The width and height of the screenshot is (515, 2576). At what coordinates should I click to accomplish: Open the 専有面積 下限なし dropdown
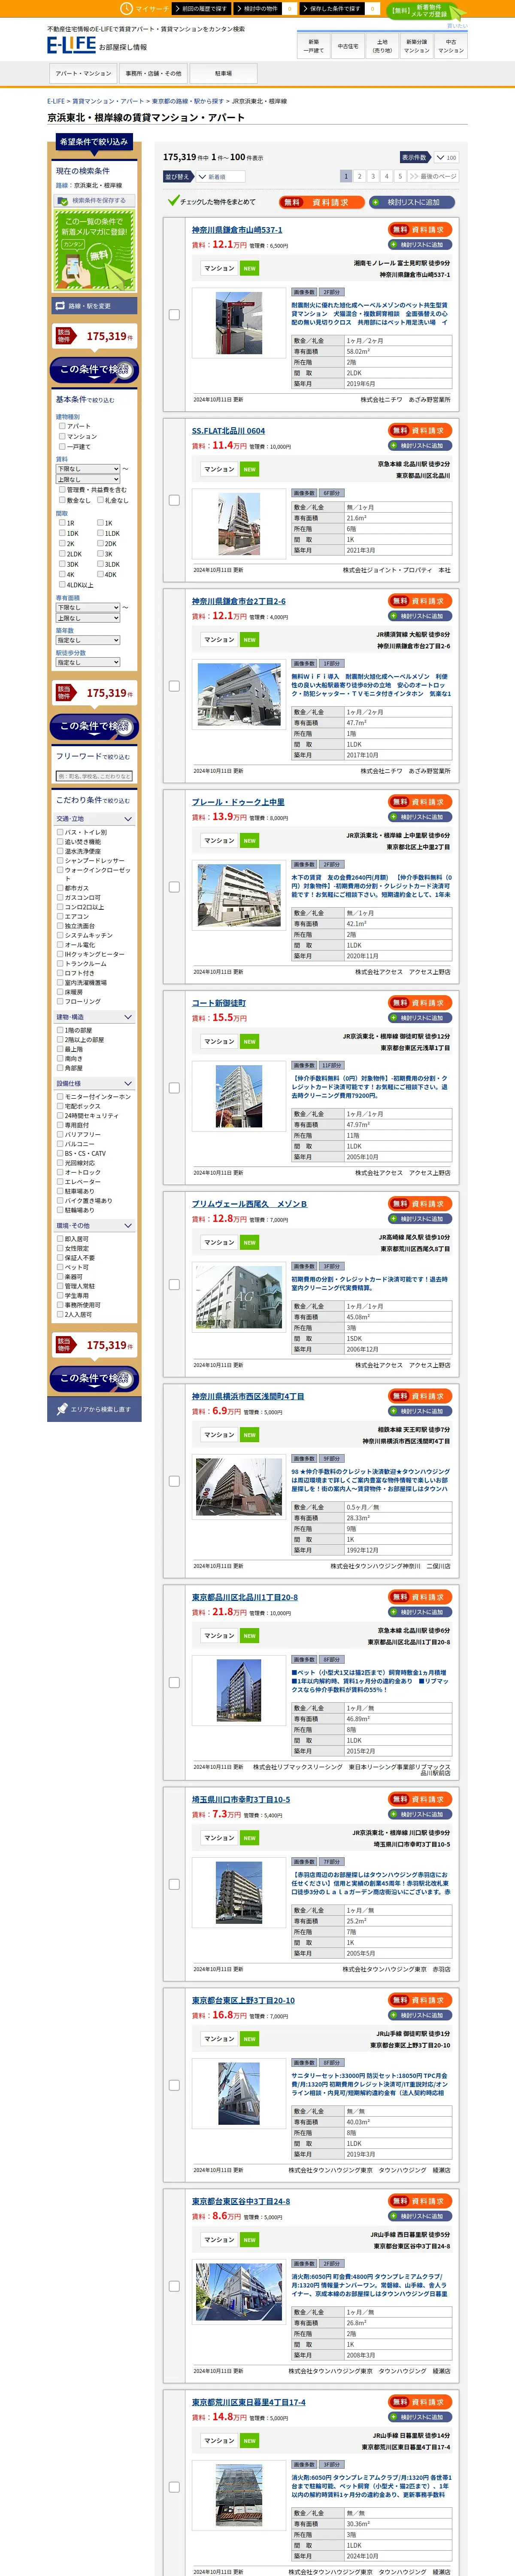[x=88, y=607]
